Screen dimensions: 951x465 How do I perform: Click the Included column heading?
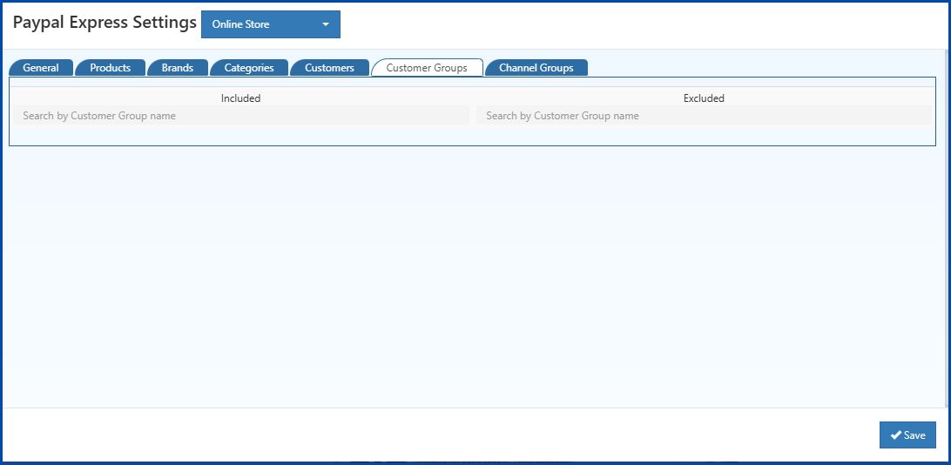coord(240,98)
